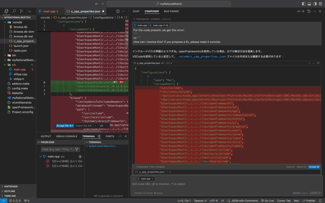Open the DEBUG CONSOLE panel tab

67,136
